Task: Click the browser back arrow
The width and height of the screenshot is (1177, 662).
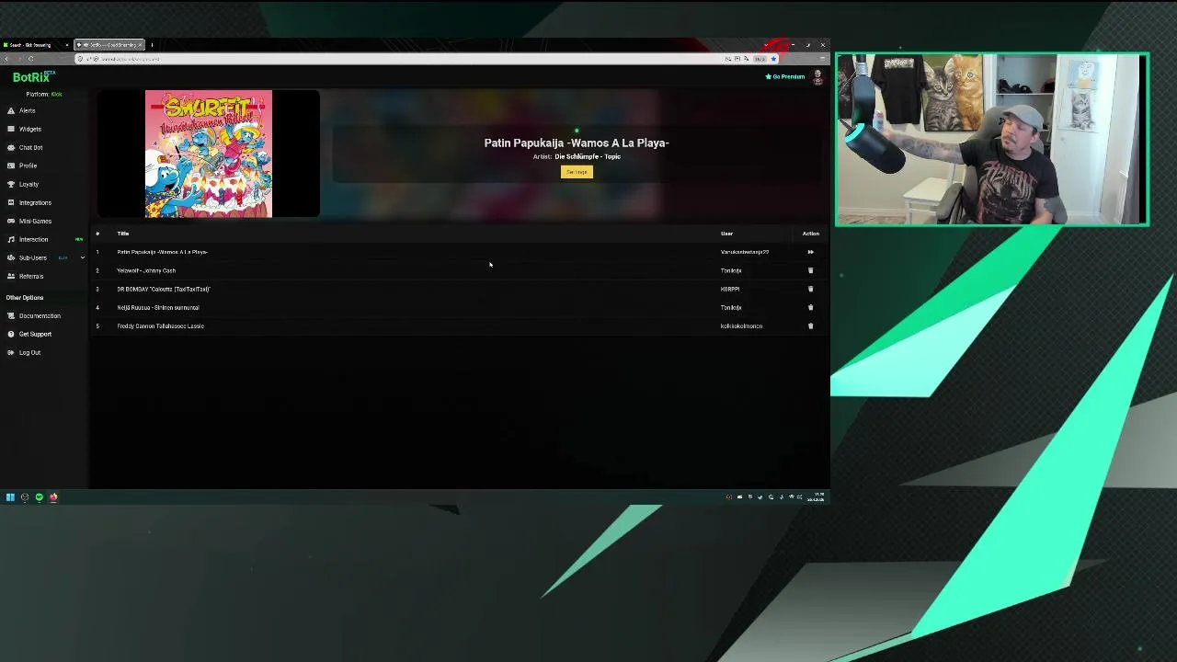Action: pyautogui.click(x=7, y=59)
